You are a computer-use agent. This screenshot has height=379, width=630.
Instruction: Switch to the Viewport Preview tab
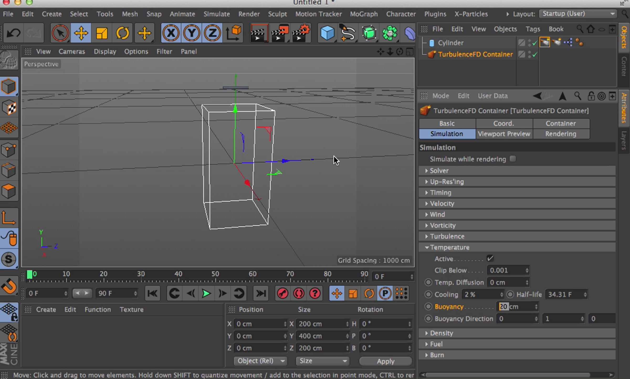point(504,134)
